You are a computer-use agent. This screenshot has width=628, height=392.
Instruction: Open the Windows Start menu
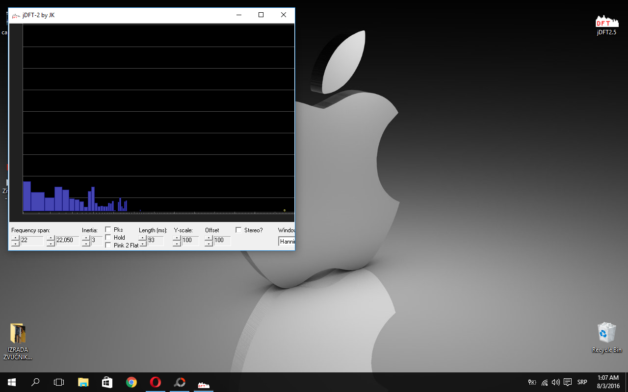point(12,382)
